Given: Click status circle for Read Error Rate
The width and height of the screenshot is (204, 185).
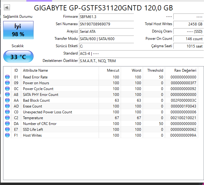Looking at the screenshot, I should [7, 77].
